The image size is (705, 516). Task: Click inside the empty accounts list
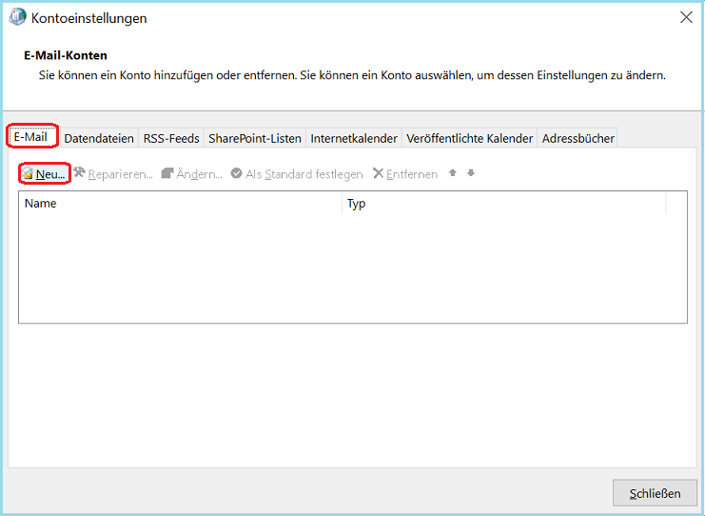[352, 267]
